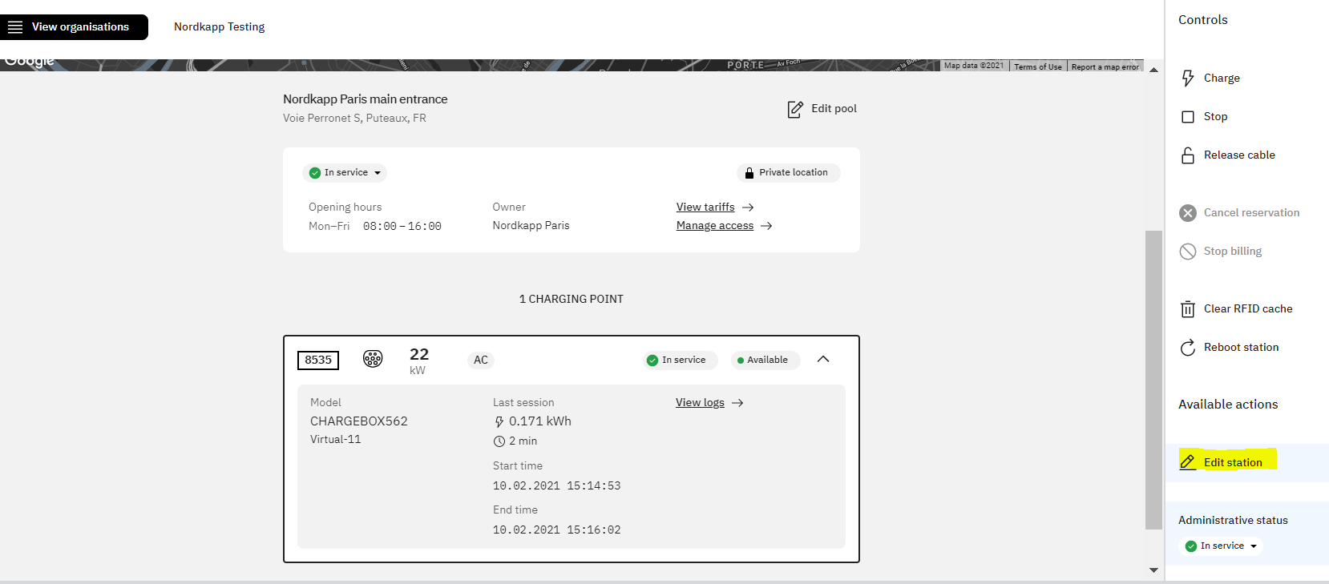The height and width of the screenshot is (584, 1329).
Task: Click the Edit pool pencil icon
Action: click(795, 109)
